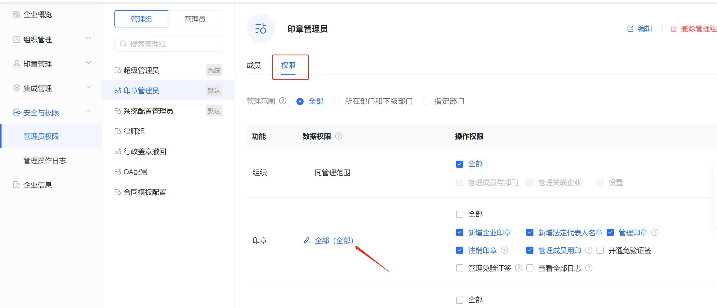Uncheck 全部 checkbox in 组织 row
The height and width of the screenshot is (308, 717).
(459, 164)
